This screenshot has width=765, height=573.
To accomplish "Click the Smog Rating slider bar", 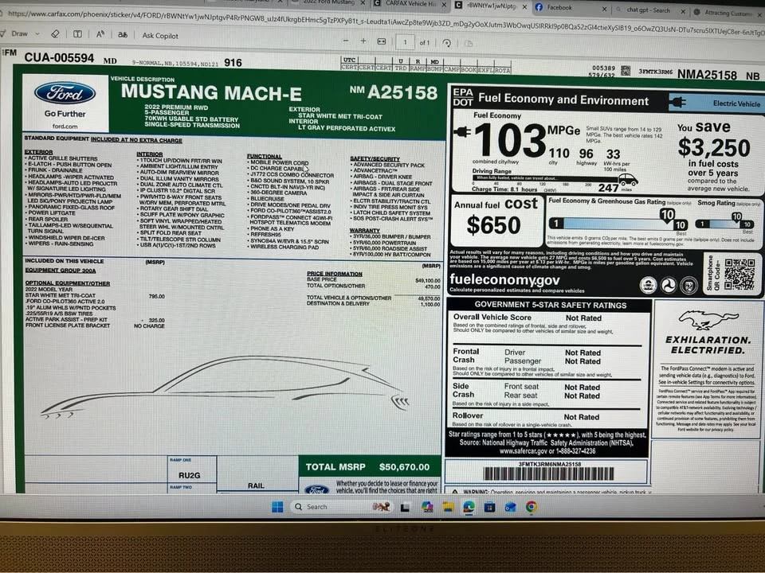I will click(x=724, y=224).
